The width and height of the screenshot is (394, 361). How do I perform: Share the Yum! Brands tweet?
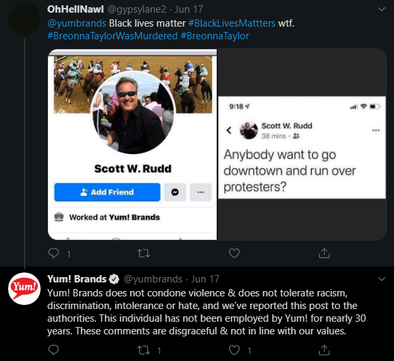(x=324, y=350)
